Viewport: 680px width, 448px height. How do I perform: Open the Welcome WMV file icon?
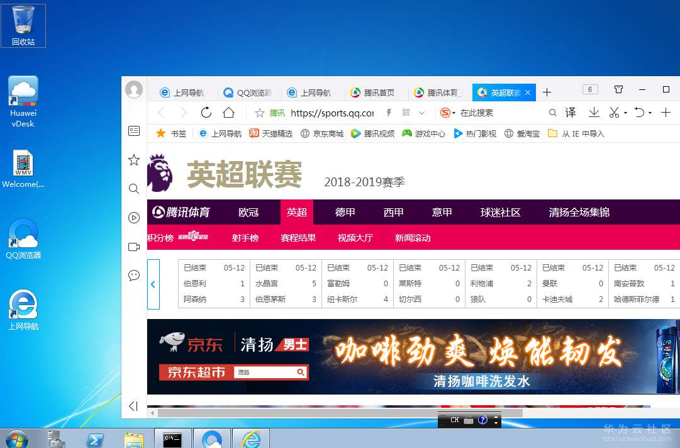click(x=23, y=169)
